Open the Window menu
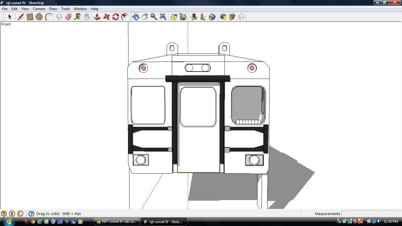Image resolution: width=402 pixels, height=226 pixels. pyautogui.click(x=80, y=9)
